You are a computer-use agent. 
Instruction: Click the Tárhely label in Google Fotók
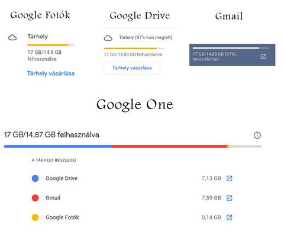(37, 37)
